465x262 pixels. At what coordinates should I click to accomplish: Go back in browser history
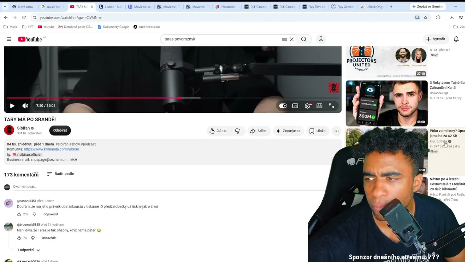pos(6,17)
